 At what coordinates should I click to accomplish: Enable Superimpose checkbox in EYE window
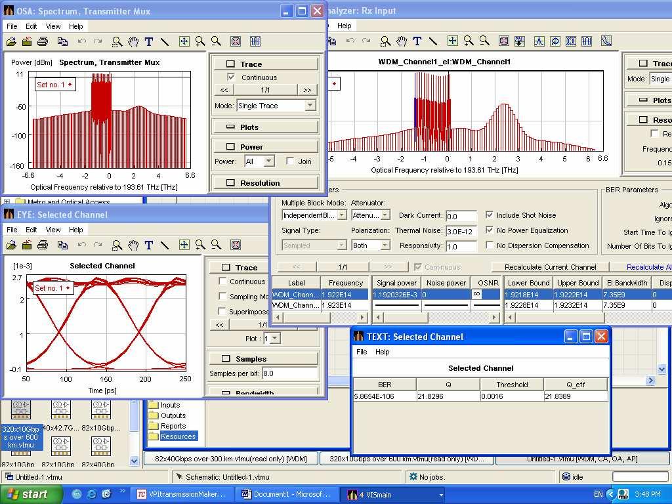[222, 311]
